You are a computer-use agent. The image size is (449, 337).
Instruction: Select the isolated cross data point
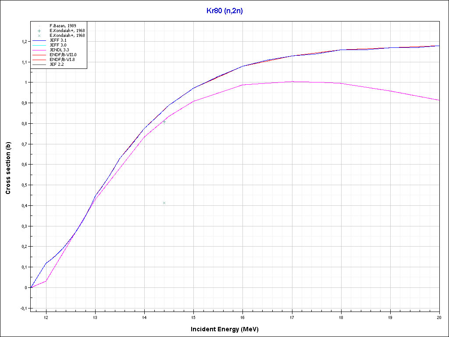[x=164, y=203]
